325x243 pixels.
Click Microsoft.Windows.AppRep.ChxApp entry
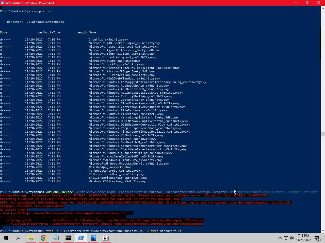129,86
